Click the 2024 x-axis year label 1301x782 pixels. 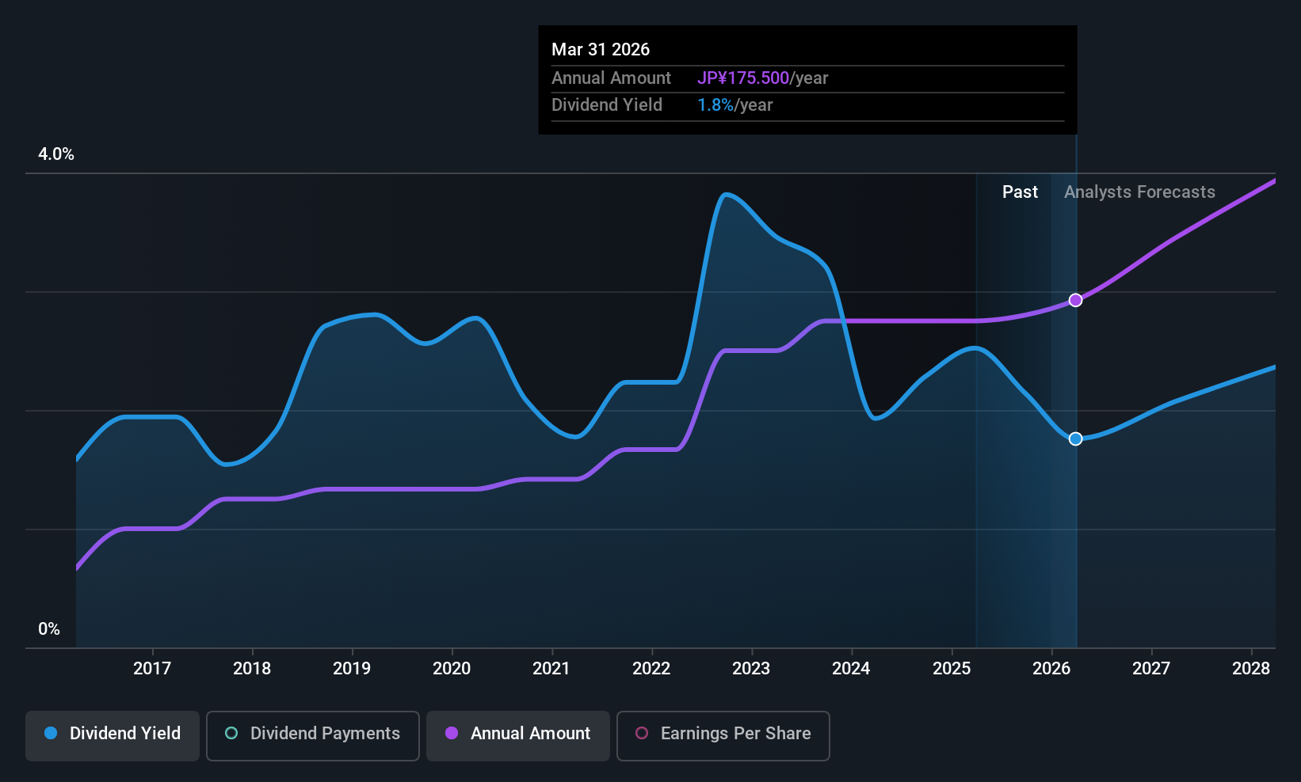point(851,669)
